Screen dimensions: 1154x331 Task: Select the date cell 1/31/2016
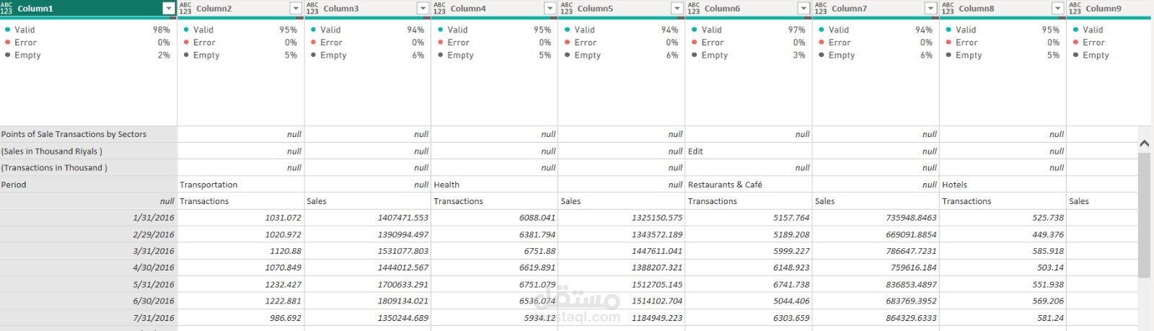[88, 217]
